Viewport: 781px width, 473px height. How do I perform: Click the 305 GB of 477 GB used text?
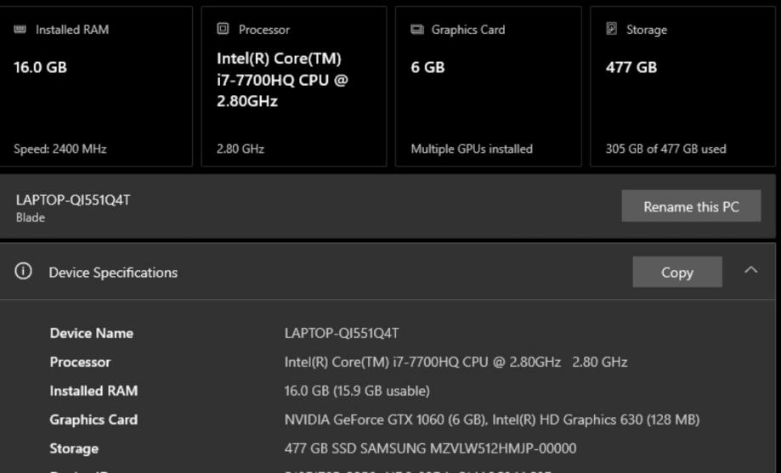click(x=665, y=149)
